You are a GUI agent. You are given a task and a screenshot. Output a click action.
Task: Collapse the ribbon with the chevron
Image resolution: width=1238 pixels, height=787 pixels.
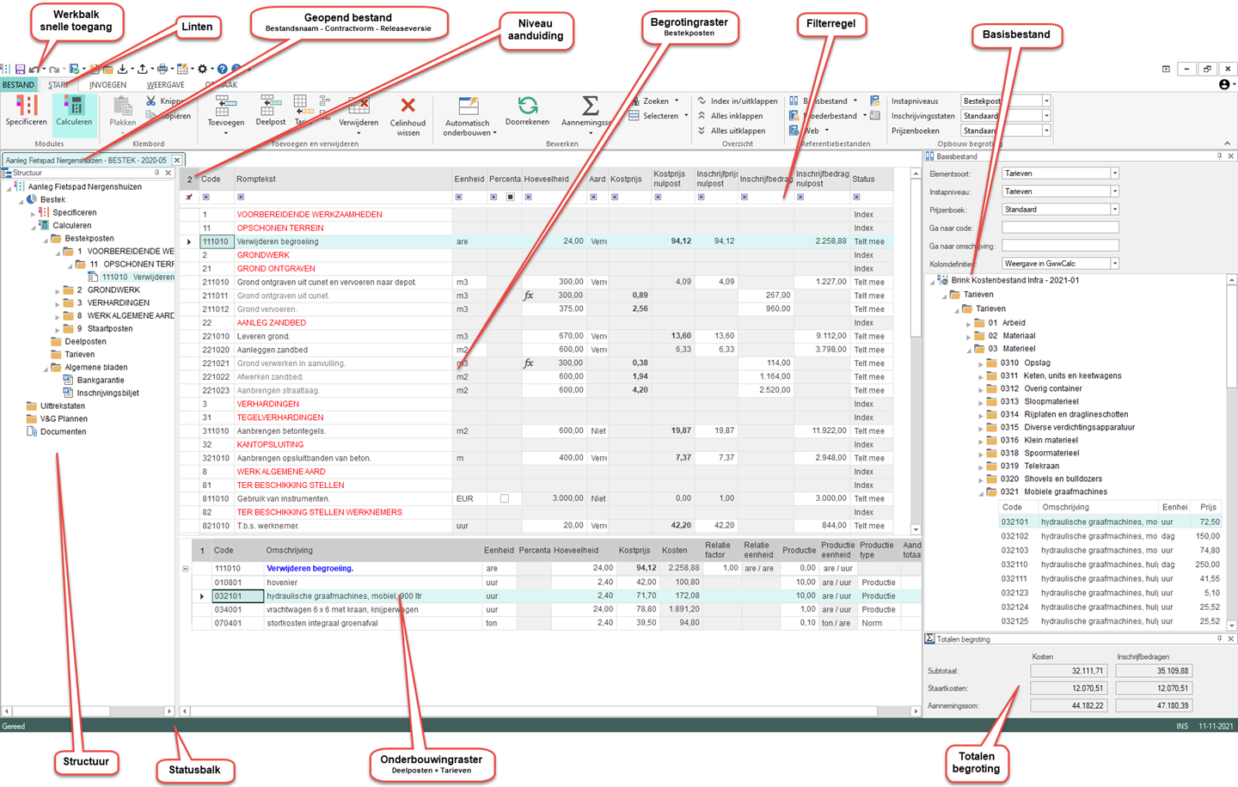(1227, 143)
